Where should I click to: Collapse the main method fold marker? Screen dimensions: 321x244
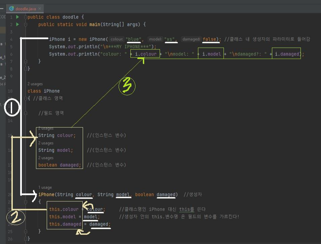click(x=26, y=25)
